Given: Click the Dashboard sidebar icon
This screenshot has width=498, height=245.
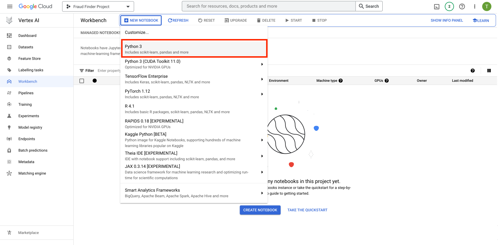Looking at the screenshot, I should (9, 36).
